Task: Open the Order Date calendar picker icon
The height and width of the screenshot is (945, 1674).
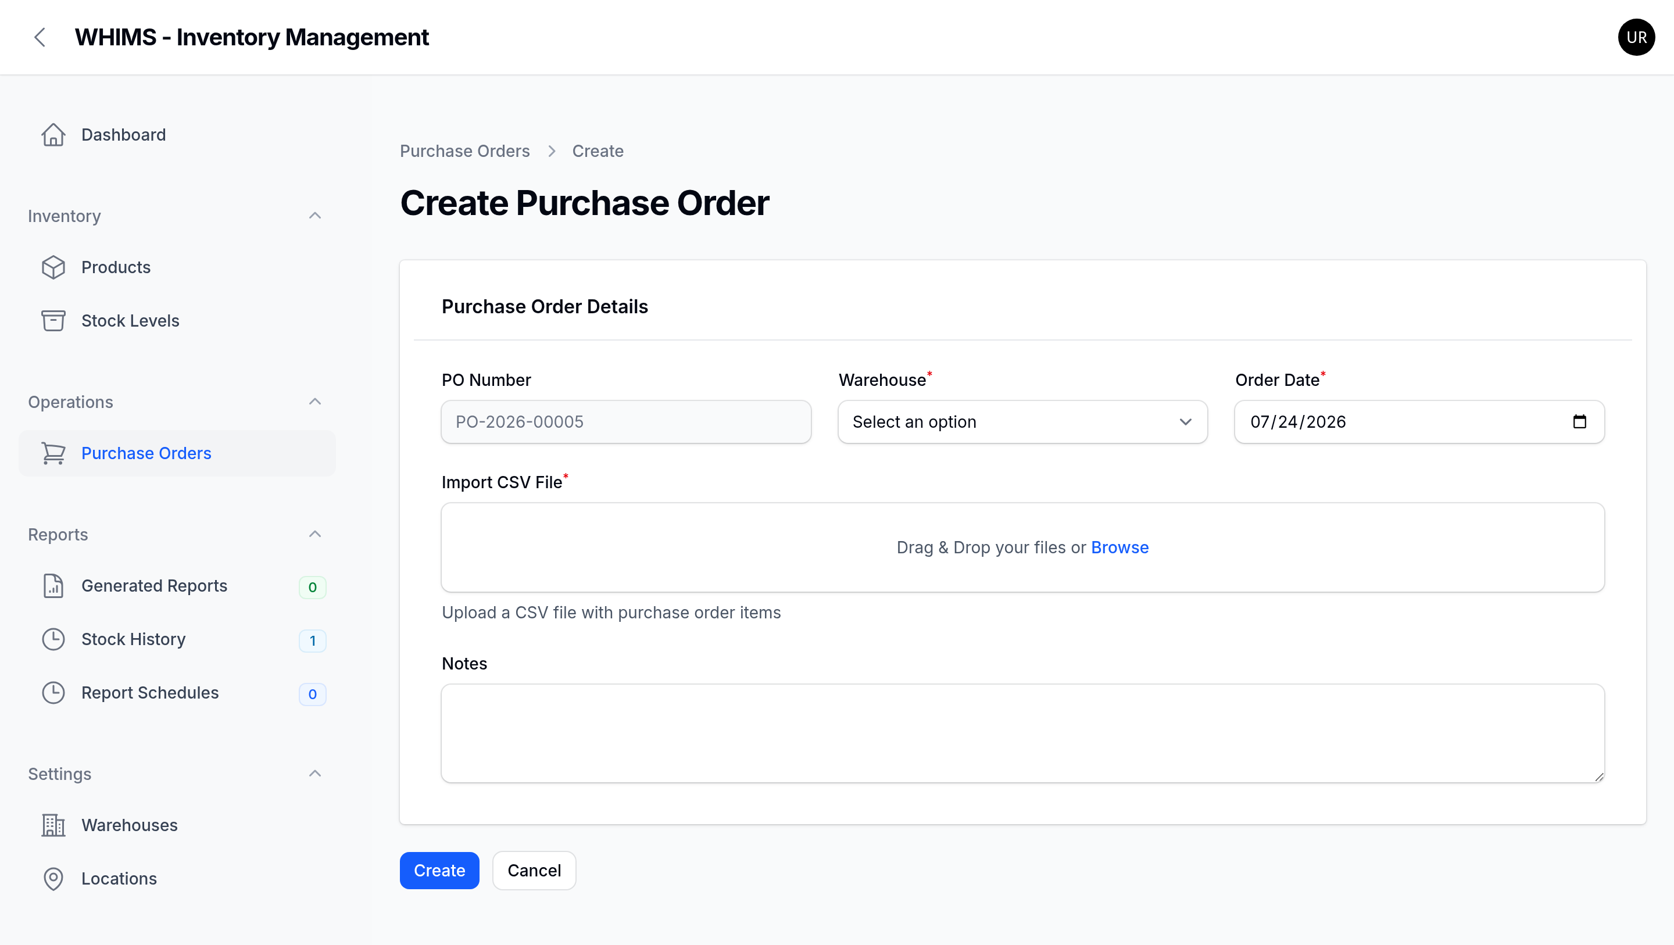Action: pyautogui.click(x=1579, y=422)
